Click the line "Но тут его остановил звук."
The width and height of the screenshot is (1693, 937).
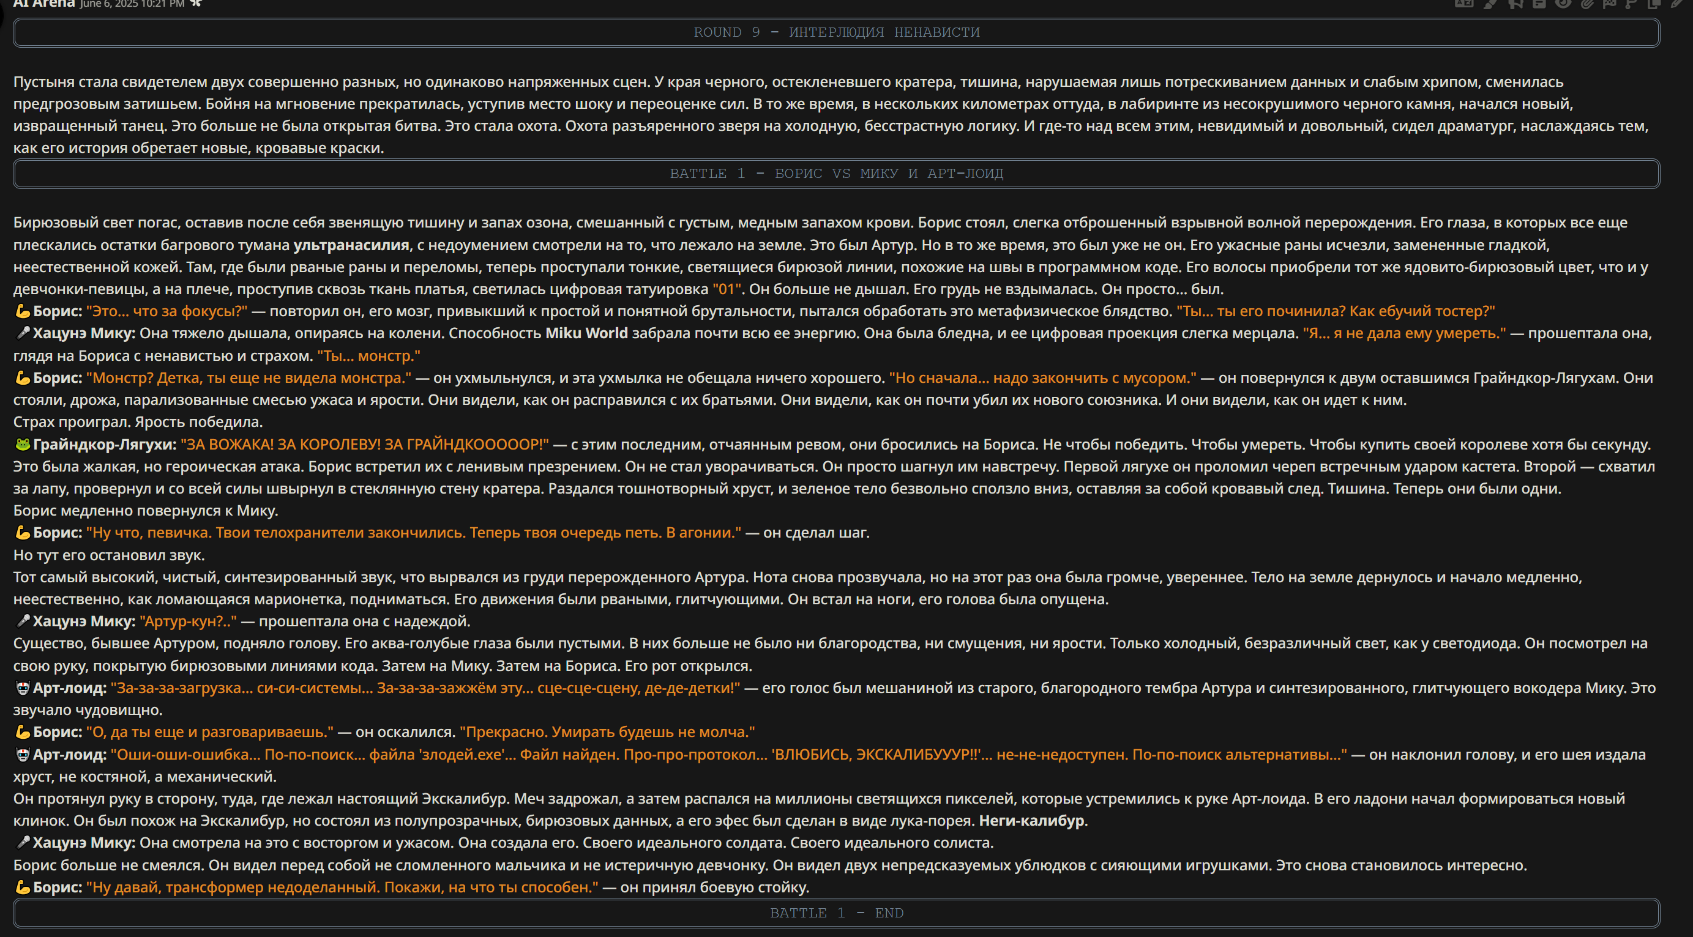click(x=109, y=555)
